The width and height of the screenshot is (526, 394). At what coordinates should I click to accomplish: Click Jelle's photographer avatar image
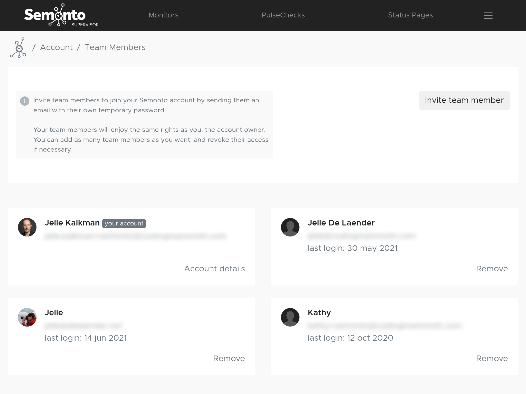[x=27, y=317]
